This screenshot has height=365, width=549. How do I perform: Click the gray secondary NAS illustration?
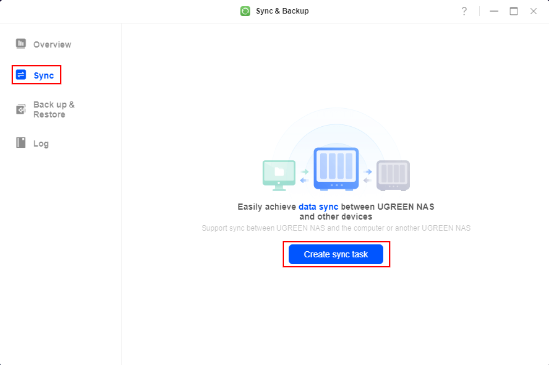pyautogui.click(x=393, y=176)
